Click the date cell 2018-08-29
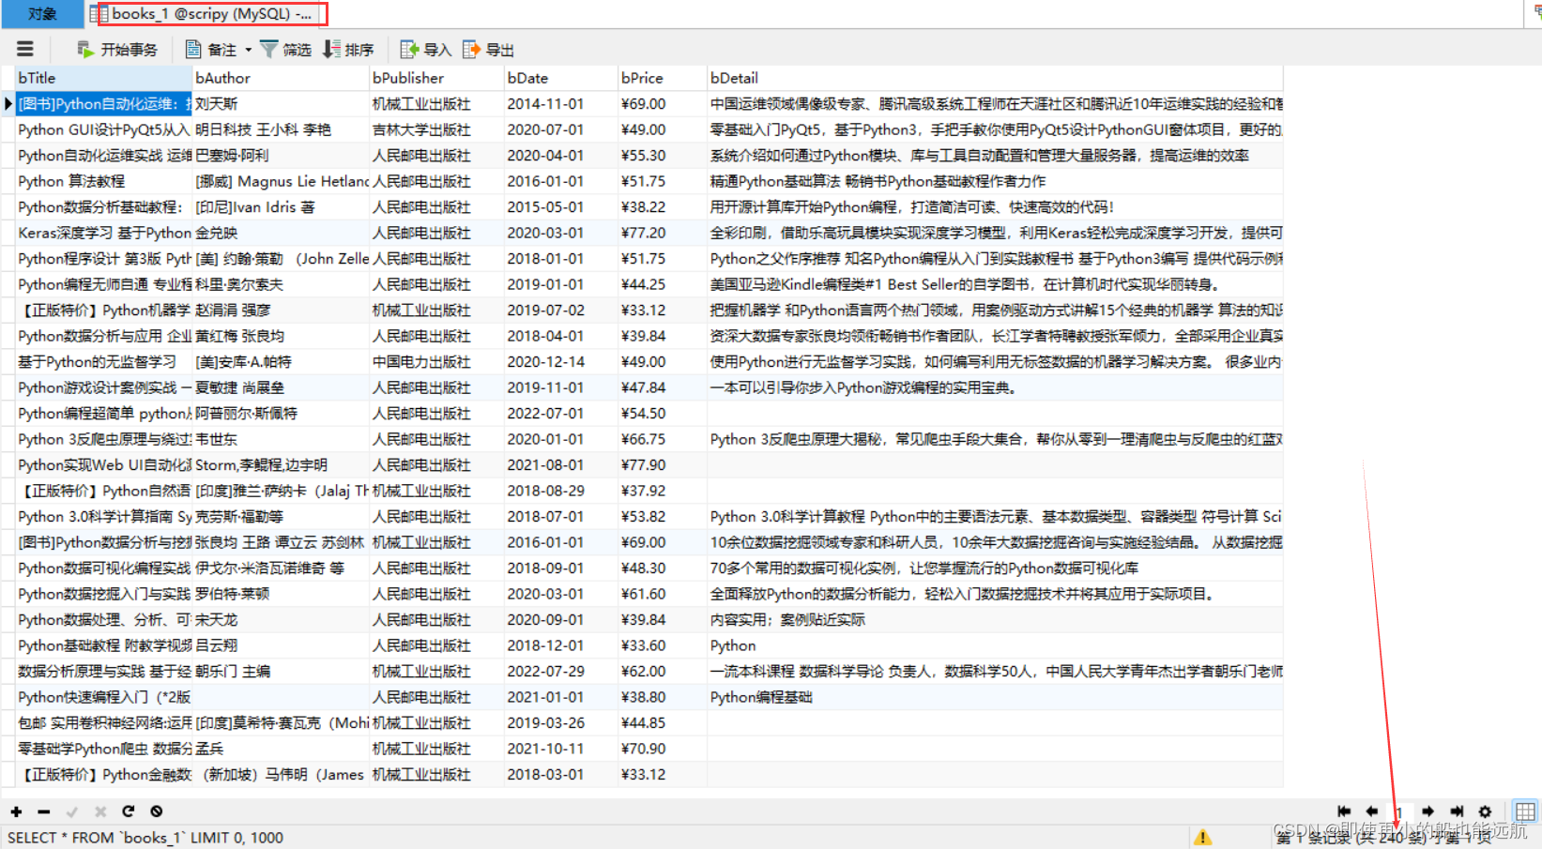This screenshot has width=1542, height=849. pyautogui.click(x=560, y=491)
